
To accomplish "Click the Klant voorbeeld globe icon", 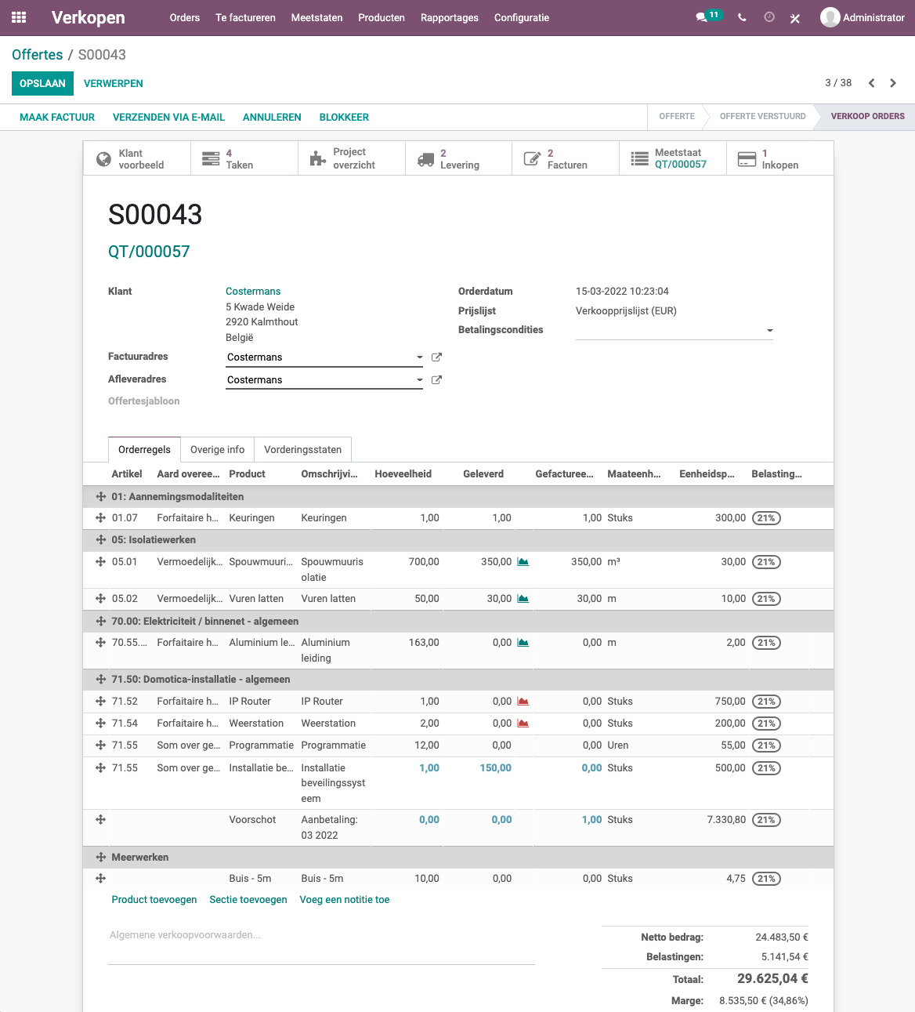I will pyautogui.click(x=104, y=158).
